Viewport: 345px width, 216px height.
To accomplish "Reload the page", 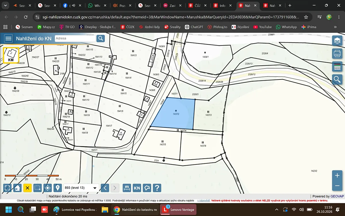I will coord(26,17).
